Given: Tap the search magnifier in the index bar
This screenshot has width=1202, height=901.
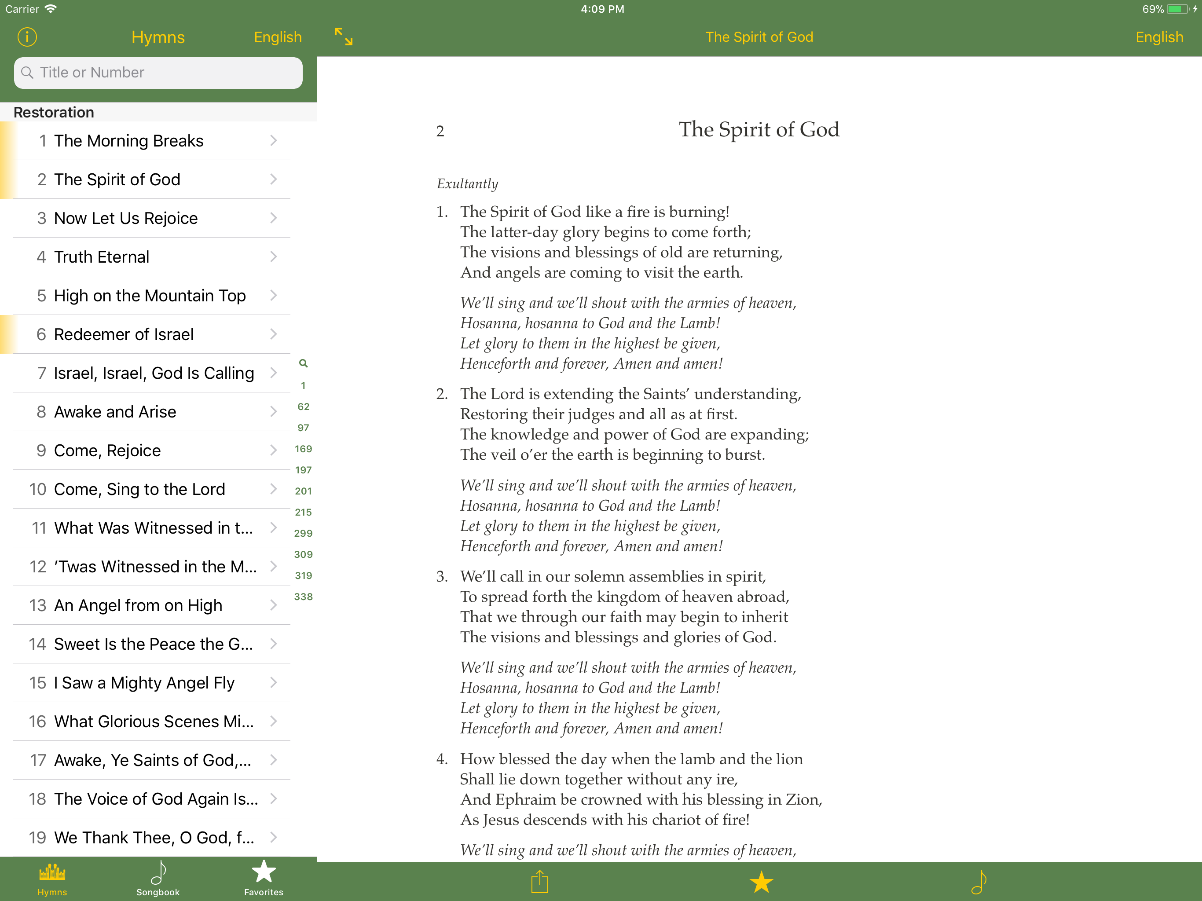Looking at the screenshot, I should [x=303, y=363].
